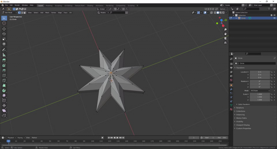Expand the Circle item in outliner
This screenshot has width=277, height=149.
pyautogui.click(x=236, y=18)
